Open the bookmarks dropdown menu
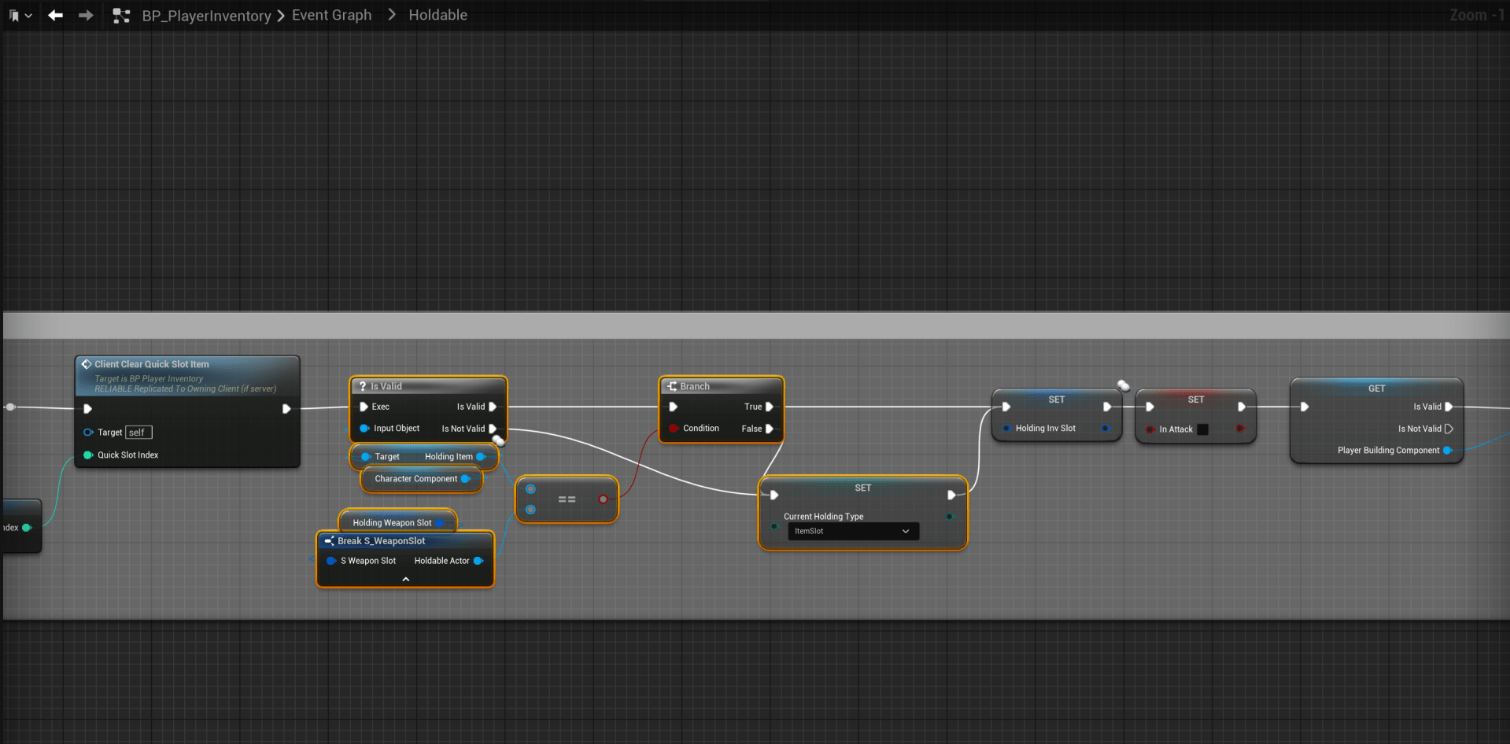 [20, 16]
